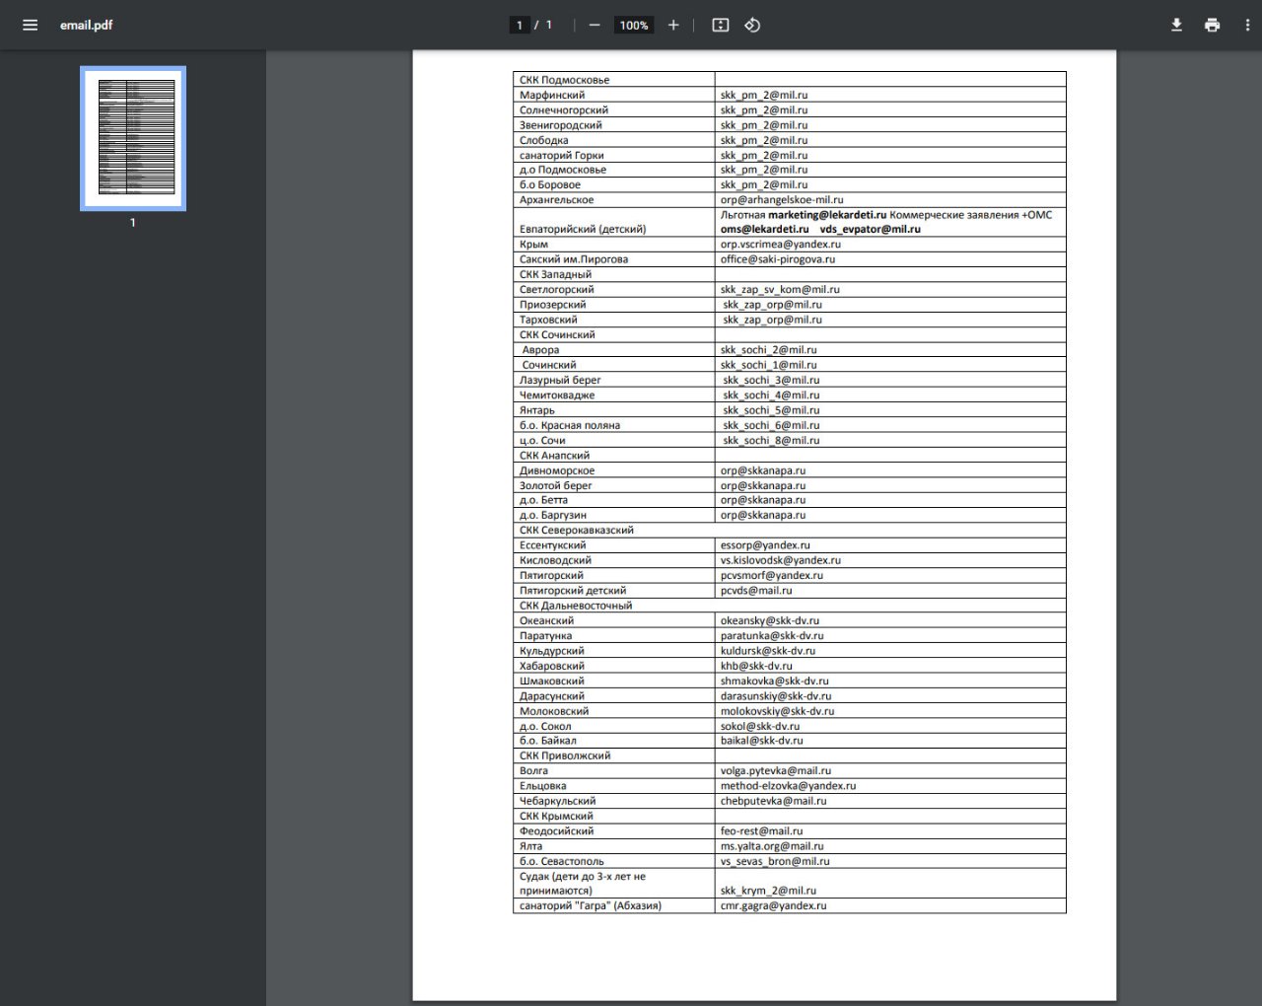Click the vds_evpator@mil.ru email address
This screenshot has width=1262, height=1006.
point(870,229)
